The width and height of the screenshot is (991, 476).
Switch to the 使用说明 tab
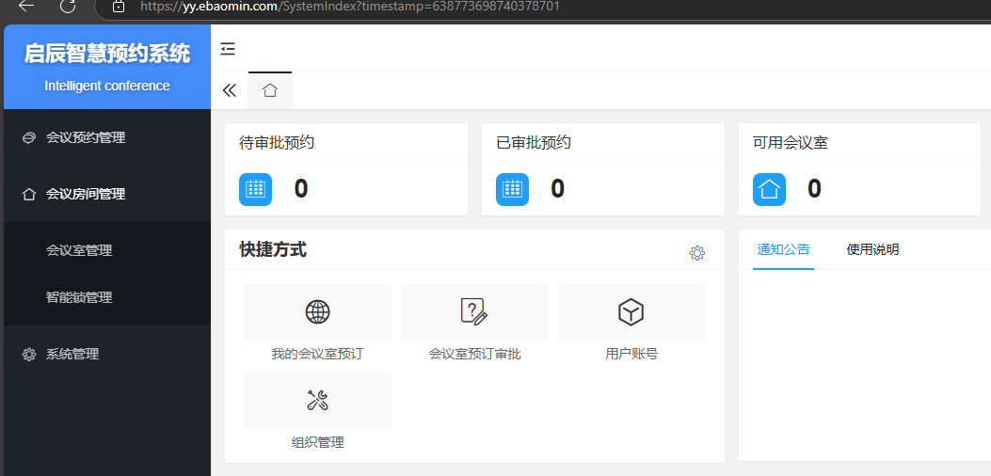tap(872, 249)
